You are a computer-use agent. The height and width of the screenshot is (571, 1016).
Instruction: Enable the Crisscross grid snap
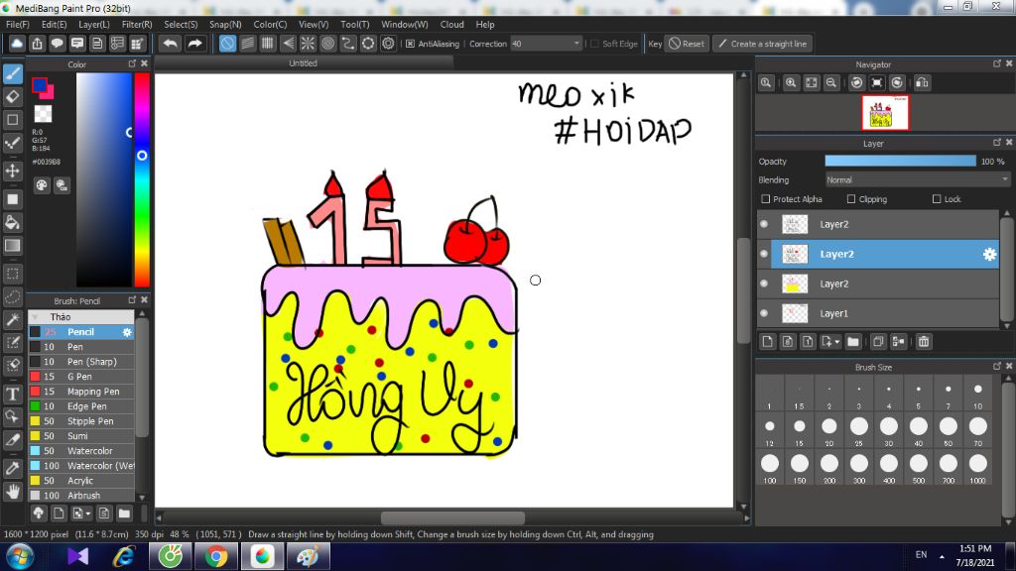268,44
